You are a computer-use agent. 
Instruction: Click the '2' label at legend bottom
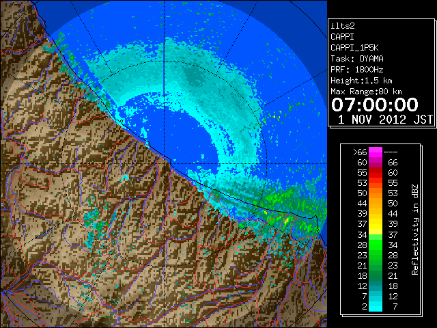tap(365, 307)
